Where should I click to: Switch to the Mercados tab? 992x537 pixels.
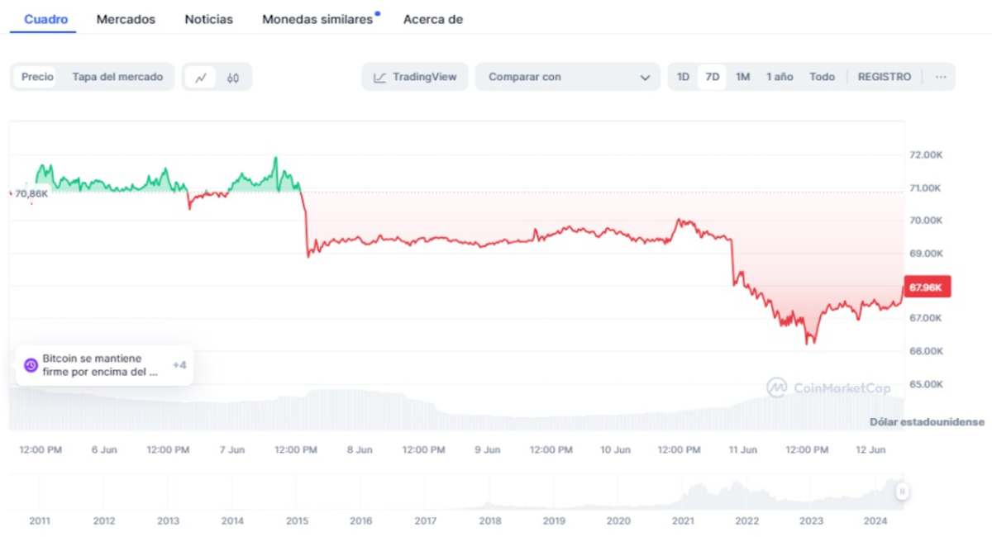click(126, 18)
